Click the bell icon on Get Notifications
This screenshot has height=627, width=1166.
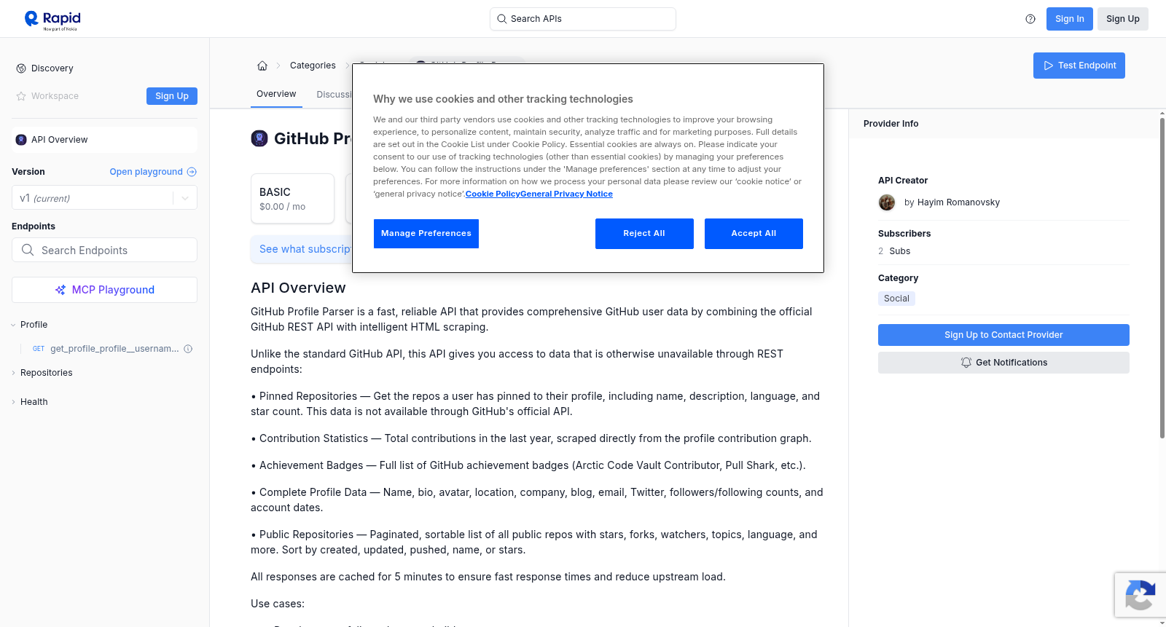966,363
